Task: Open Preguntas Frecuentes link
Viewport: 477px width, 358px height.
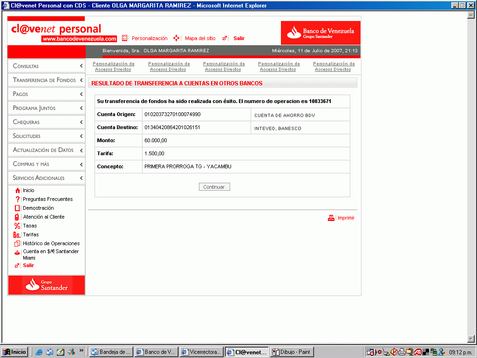Action: click(x=48, y=199)
